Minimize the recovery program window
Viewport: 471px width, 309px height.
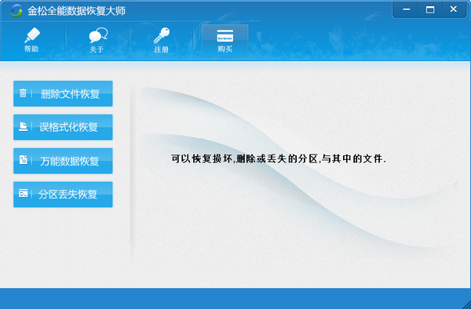click(x=406, y=9)
